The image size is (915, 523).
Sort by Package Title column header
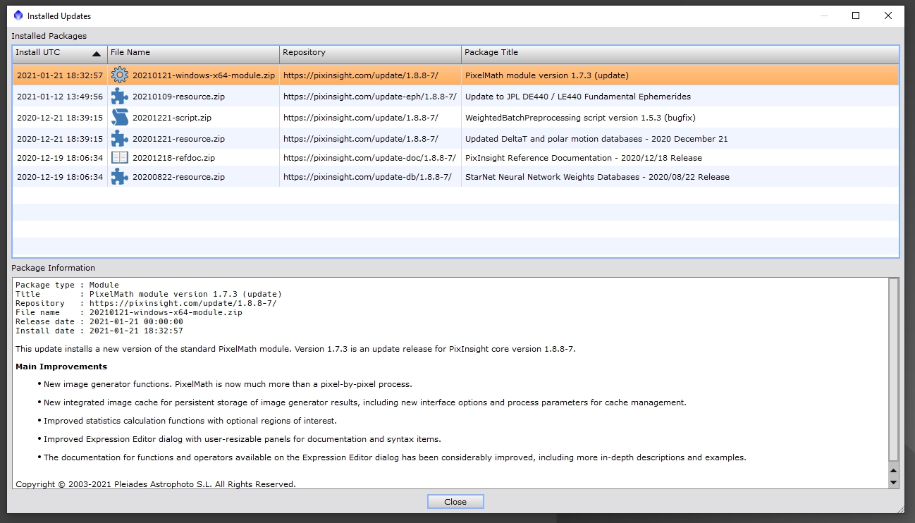[x=680, y=53]
